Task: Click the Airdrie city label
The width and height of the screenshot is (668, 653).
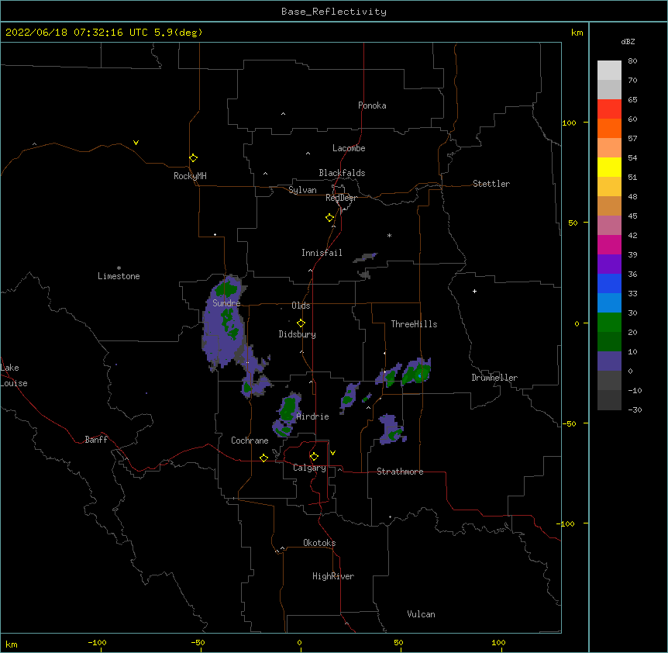Action: coord(312,416)
